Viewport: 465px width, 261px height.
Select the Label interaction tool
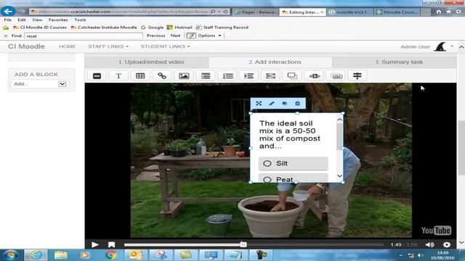[97, 76]
